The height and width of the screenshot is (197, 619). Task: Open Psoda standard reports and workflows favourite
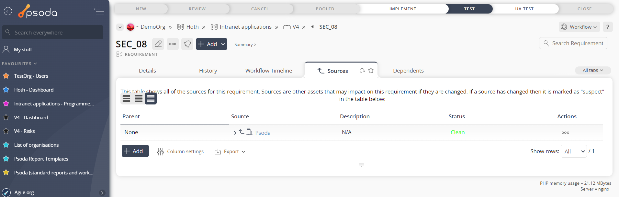tap(54, 173)
